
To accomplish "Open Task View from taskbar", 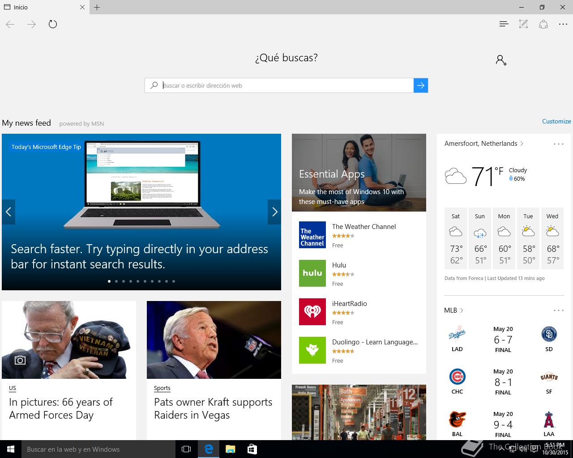I will (x=186, y=449).
